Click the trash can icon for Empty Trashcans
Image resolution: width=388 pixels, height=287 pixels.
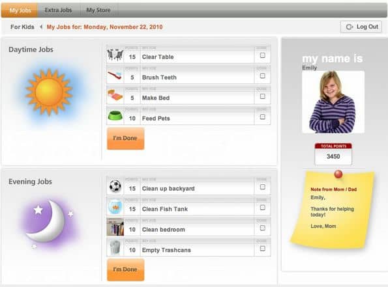point(115,247)
